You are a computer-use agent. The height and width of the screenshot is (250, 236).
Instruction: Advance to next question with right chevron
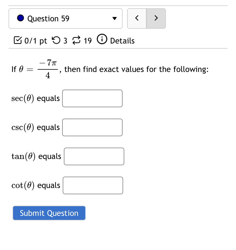tap(156, 18)
